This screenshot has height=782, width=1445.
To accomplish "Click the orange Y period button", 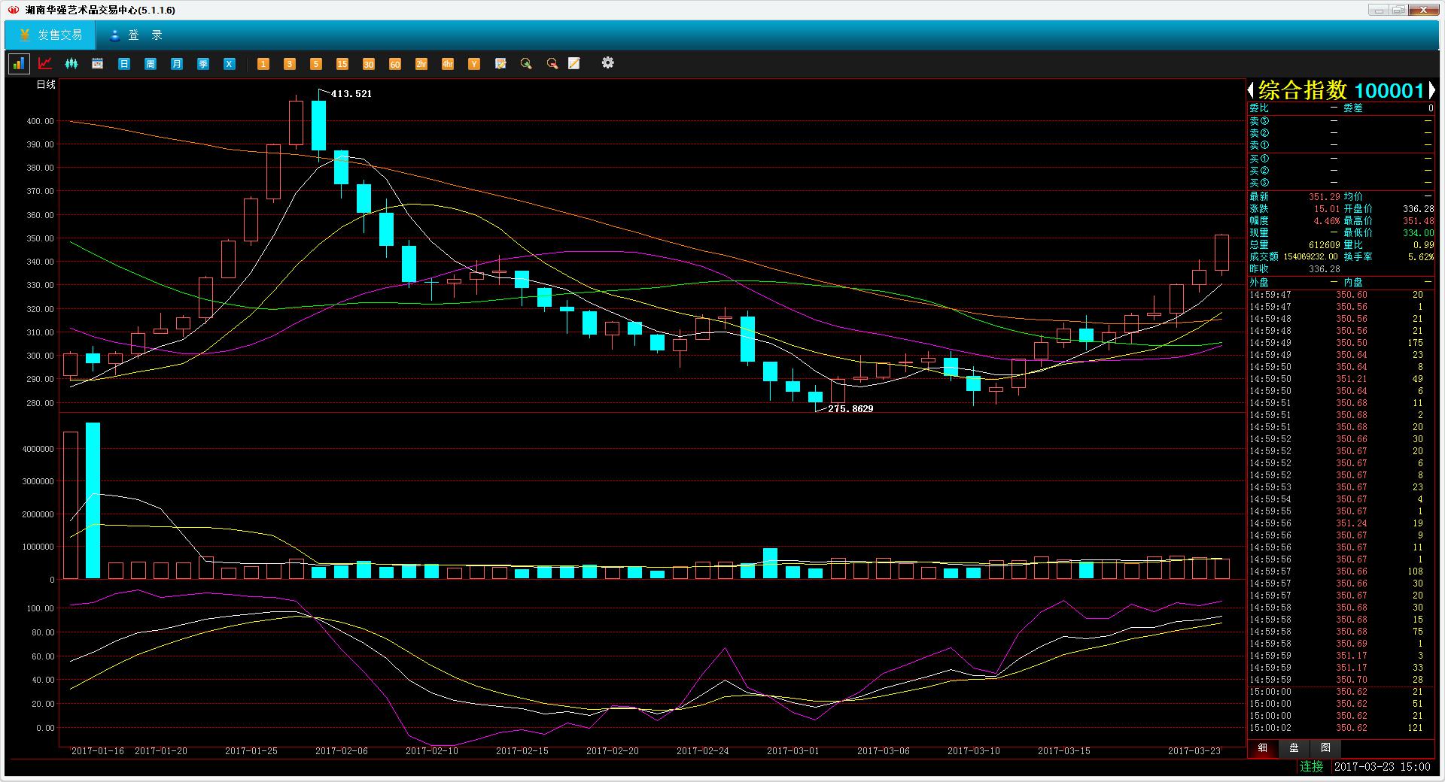I will (474, 64).
